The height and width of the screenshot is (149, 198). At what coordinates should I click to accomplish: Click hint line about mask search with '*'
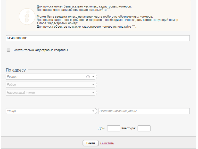coord(86,27)
